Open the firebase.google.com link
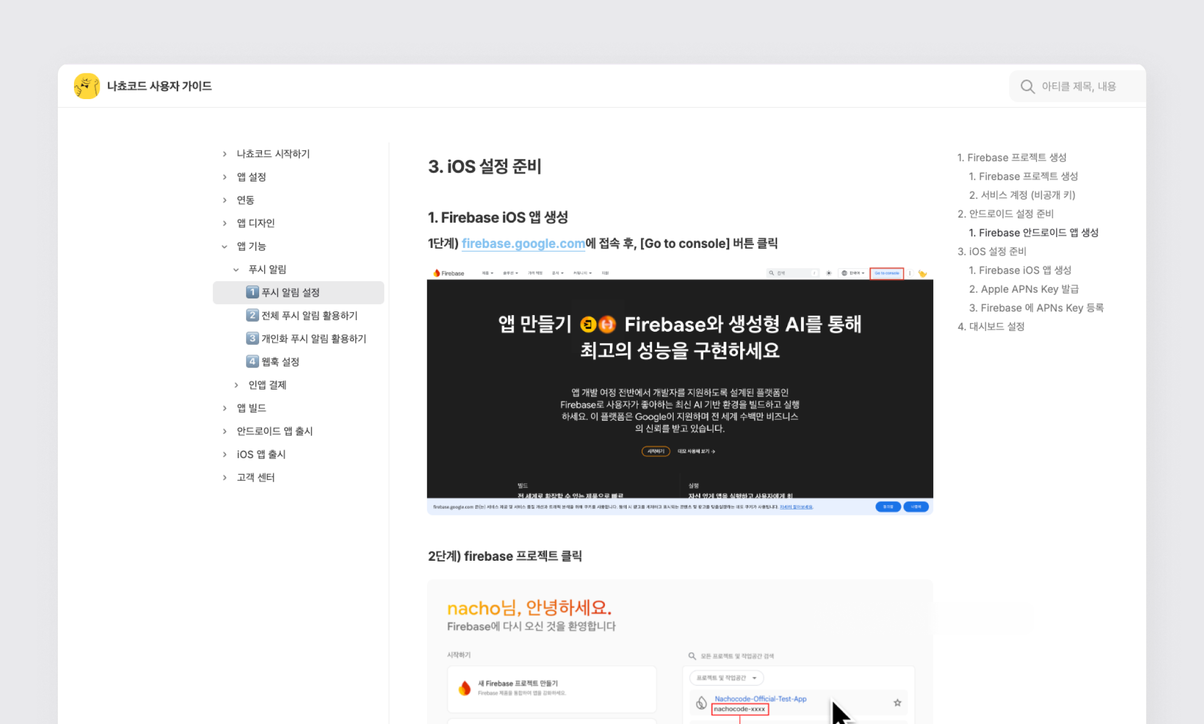Viewport: 1204px width, 724px height. point(523,243)
